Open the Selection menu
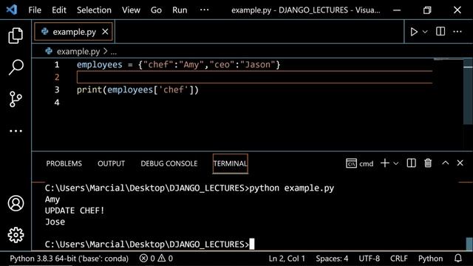 pyautogui.click(x=94, y=10)
